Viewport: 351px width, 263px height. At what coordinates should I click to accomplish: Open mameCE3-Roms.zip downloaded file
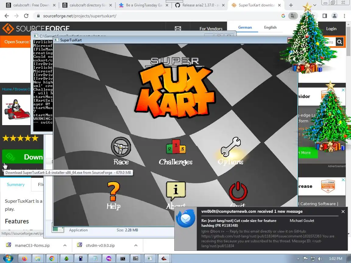click(x=32, y=245)
